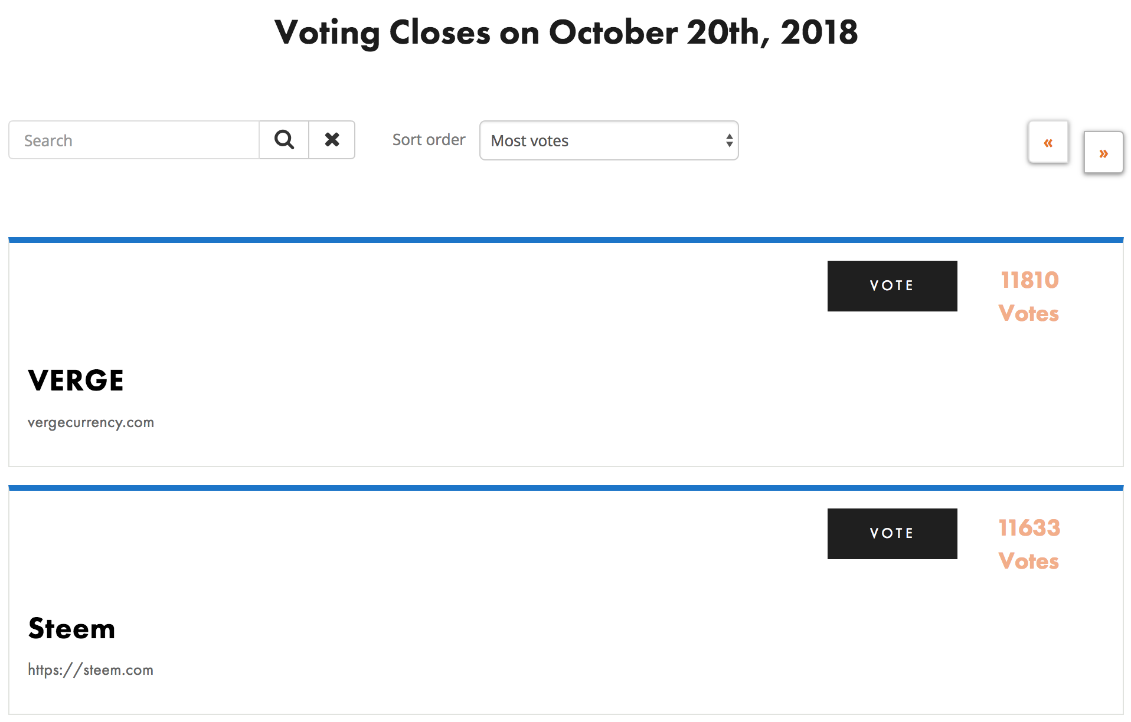Click the Voting Closes heading
Viewport: 1131px width, 722px height.
[565, 32]
